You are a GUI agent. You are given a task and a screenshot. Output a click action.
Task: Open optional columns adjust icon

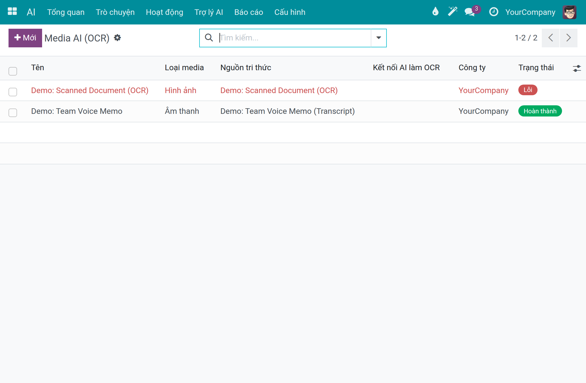click(577, 68)
